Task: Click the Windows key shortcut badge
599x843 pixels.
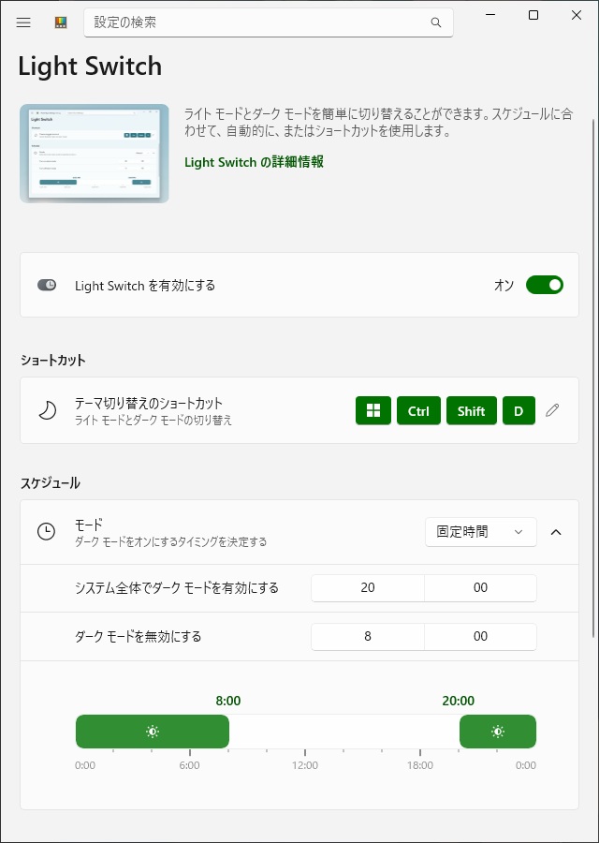Action: point(373,410)
